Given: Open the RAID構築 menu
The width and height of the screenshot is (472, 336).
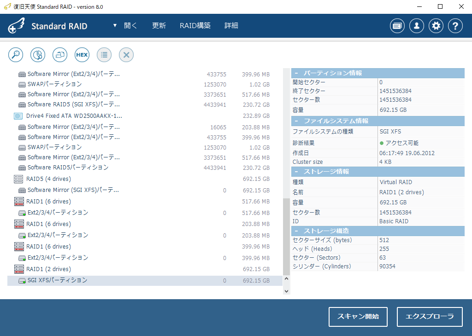Looking at the screenshot, I should click(x=195, y=26).
